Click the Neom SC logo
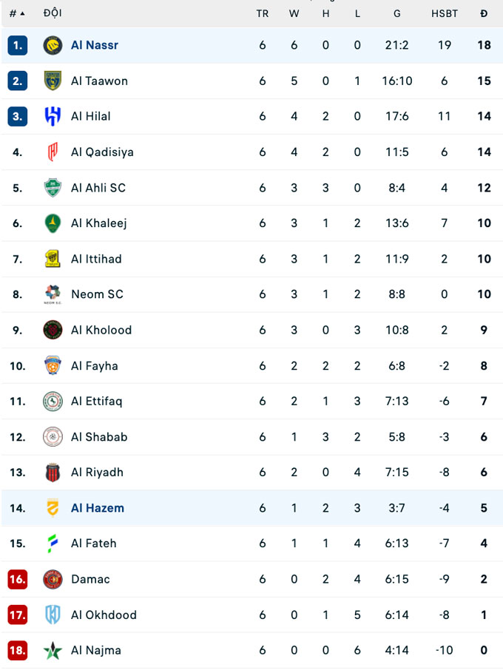This screenshot has width=503, height=670. pyautogui.click(x=53, y=294)
